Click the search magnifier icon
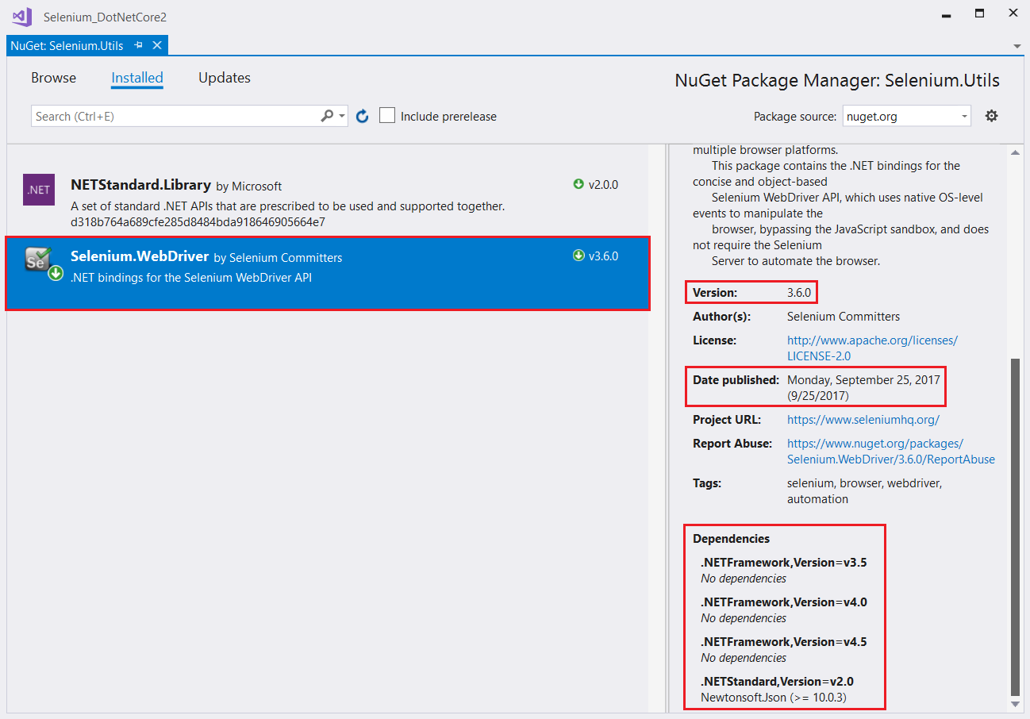Viewport: 1030px width, 719px height. tap(327, 116)
